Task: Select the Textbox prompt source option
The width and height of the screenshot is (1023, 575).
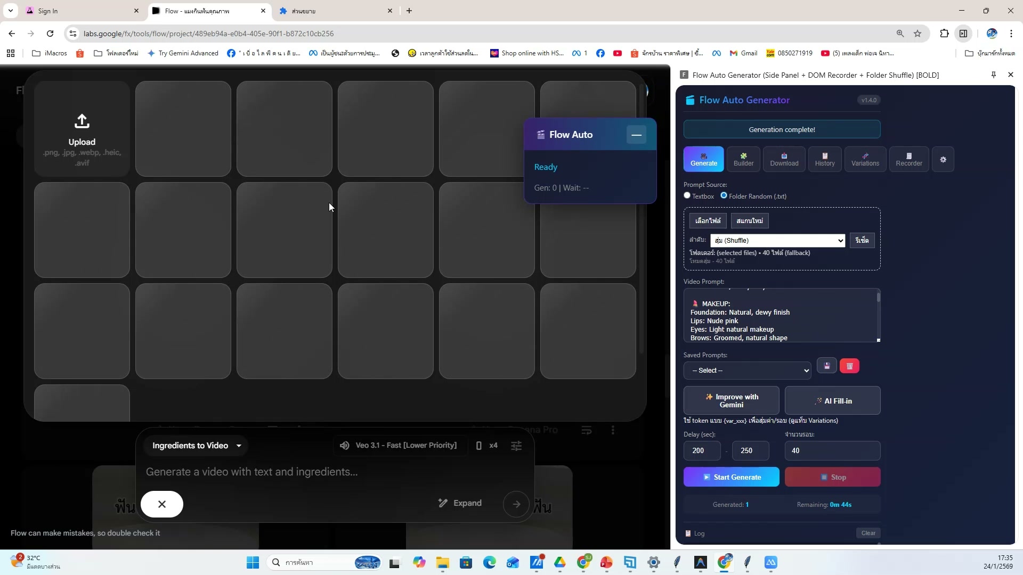Action: pyautogui.click(x=687, y=195)
